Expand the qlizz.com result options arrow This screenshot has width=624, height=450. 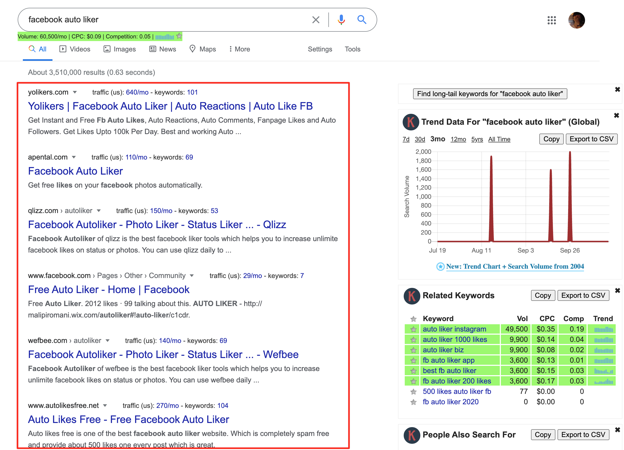(x=98, y=211)
